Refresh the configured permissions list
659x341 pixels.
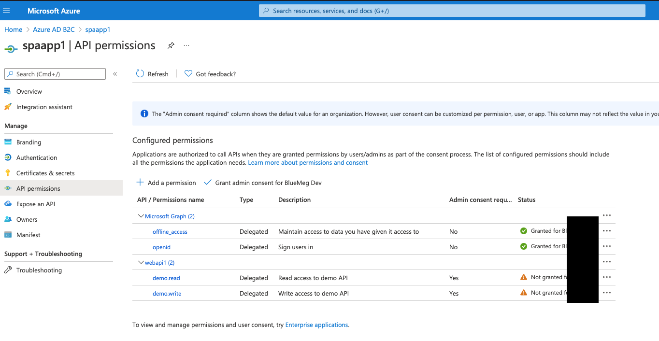click(152, 73)
